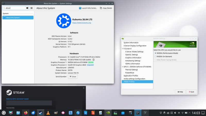
Task: Click Help in NVIDIA Settings
Action: coord(180,92)
